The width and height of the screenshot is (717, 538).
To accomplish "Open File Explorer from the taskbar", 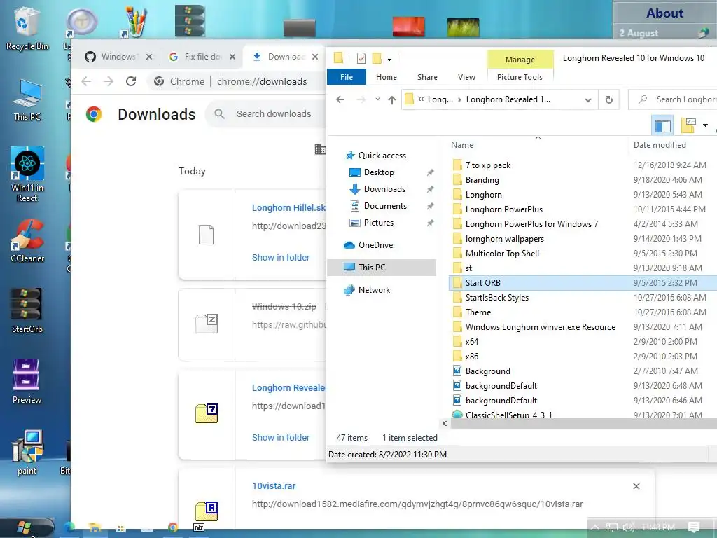I will coord(95,527).
